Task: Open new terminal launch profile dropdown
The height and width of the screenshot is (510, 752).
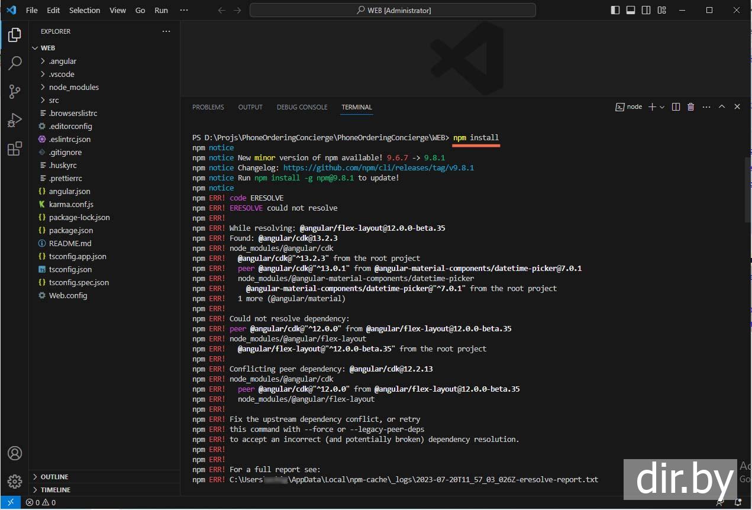Action: (662, 107)
